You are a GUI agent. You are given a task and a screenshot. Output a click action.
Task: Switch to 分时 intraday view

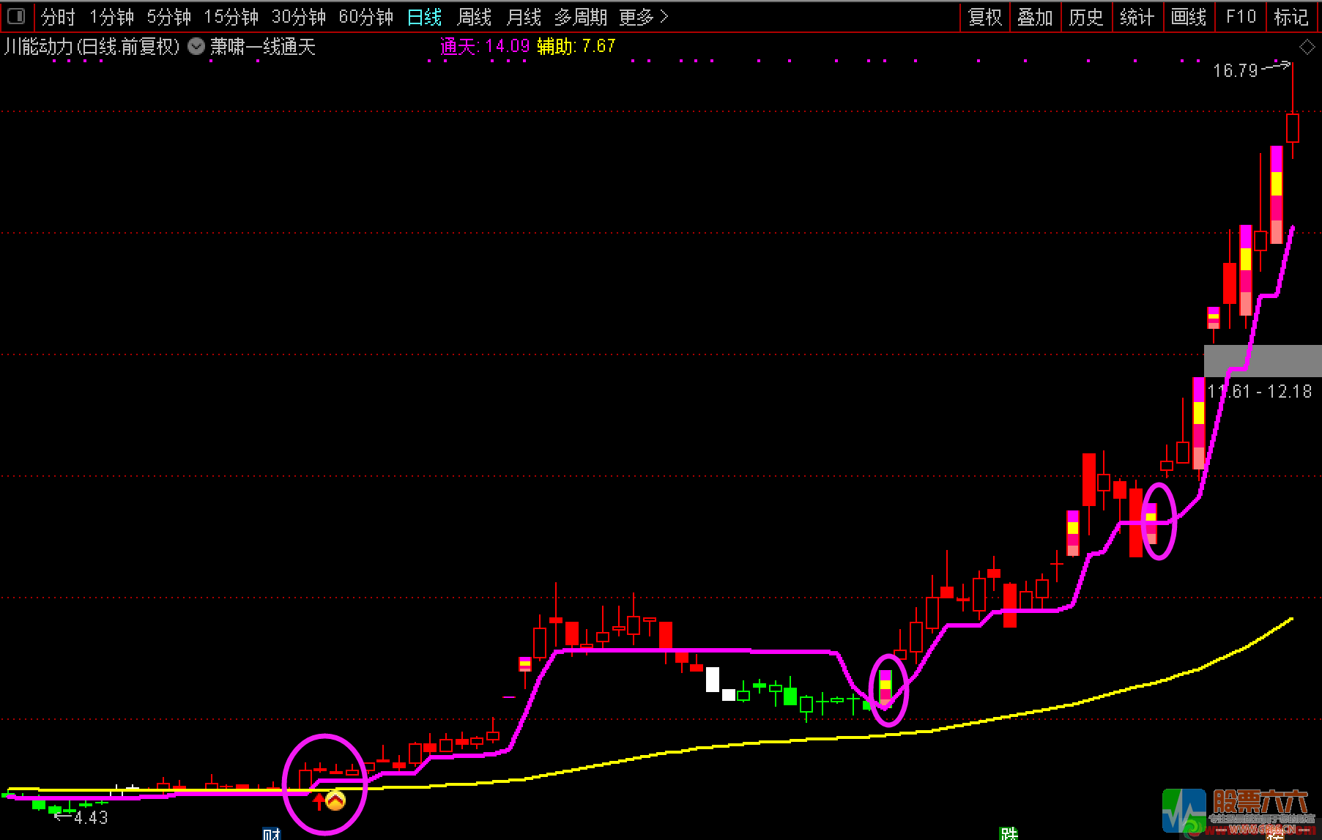58,17
